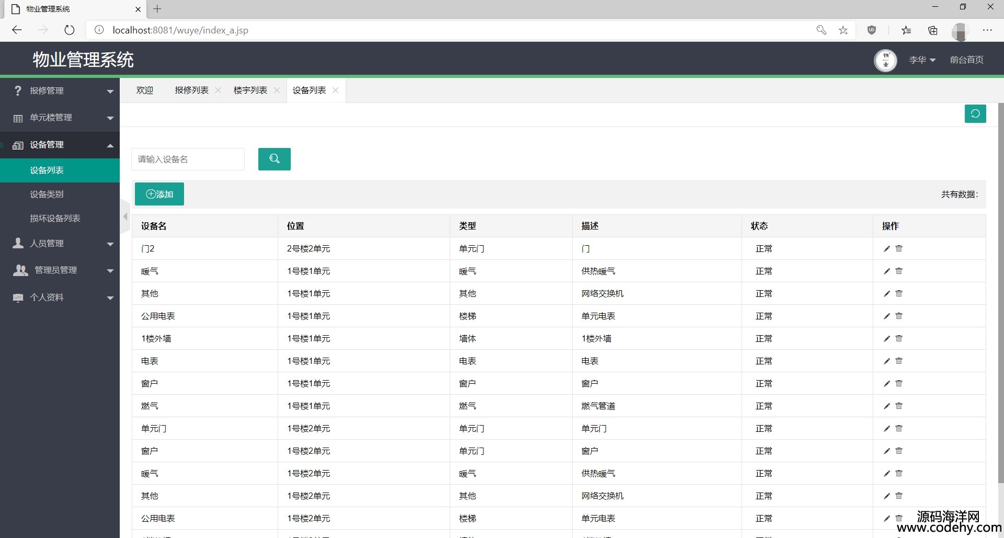Edit the 单元门 row in 1号楼2单元
Image resolution: width=1004 pixels, height=538 pixels.
tap(887, 429)
